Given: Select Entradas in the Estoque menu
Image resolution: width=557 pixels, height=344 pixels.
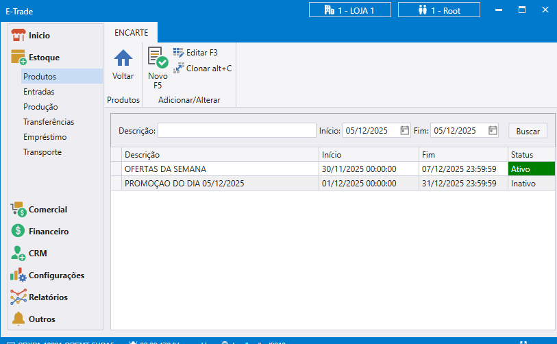Looking at the screenshot, I should [x=39, y=92].
